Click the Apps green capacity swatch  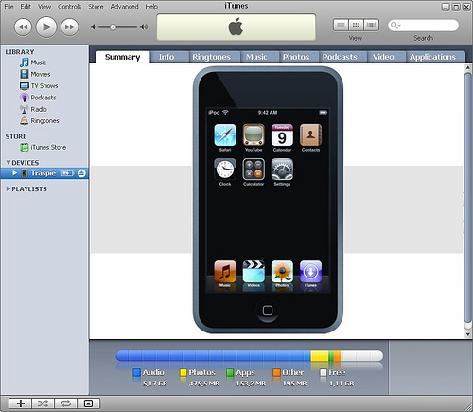(x=230, y=372)
